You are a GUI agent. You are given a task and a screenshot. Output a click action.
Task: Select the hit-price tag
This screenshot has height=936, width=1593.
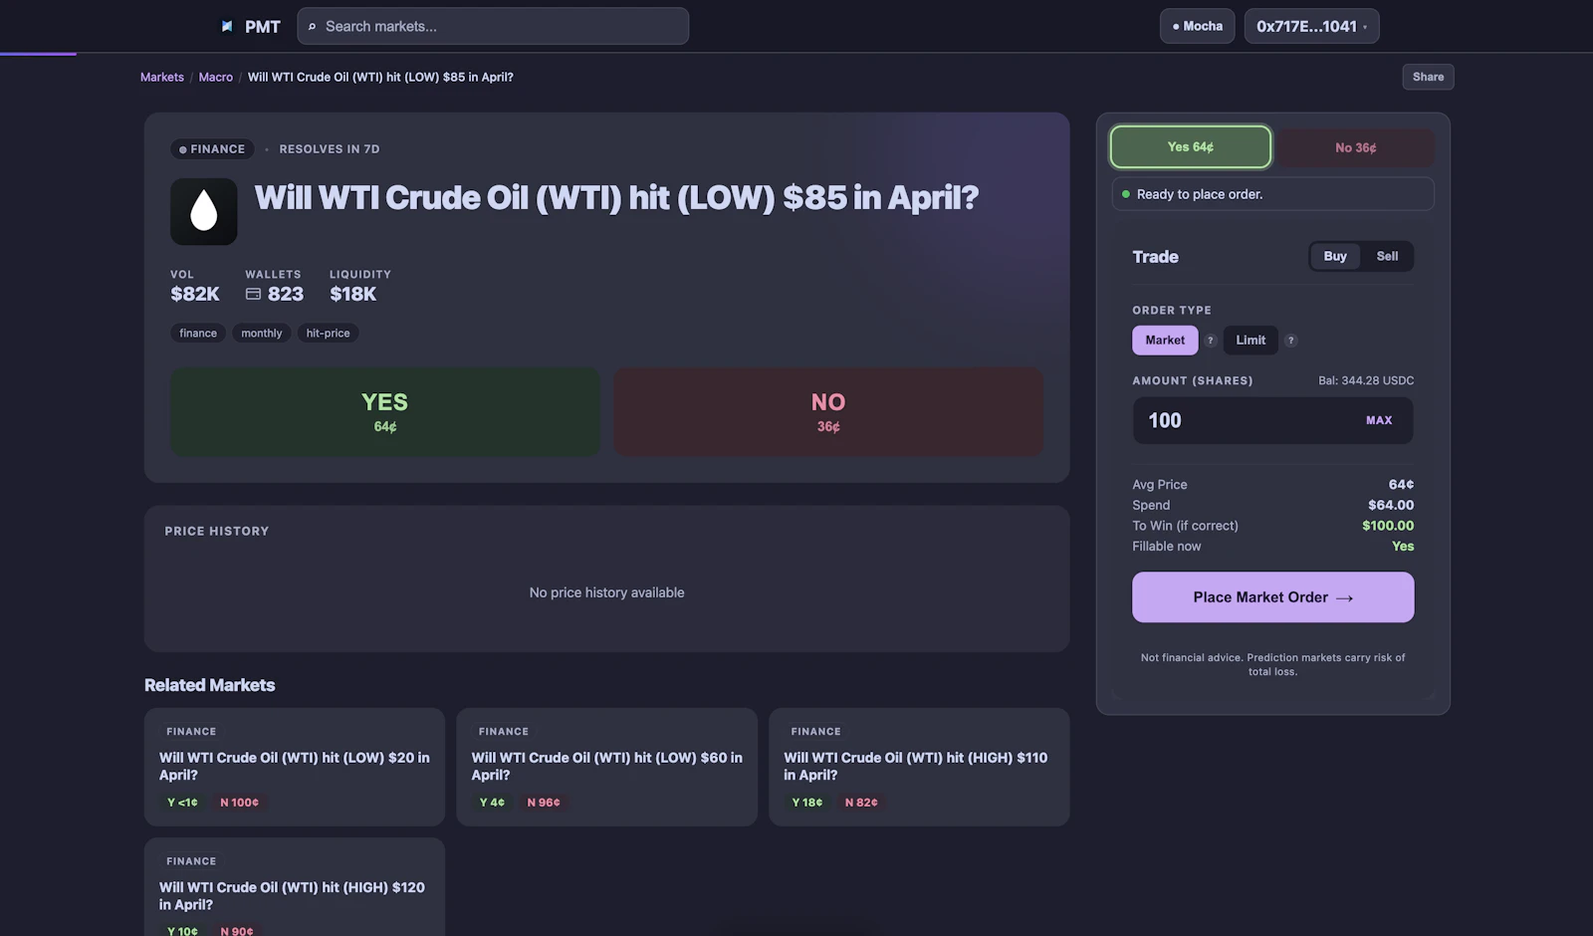point(328,334)
